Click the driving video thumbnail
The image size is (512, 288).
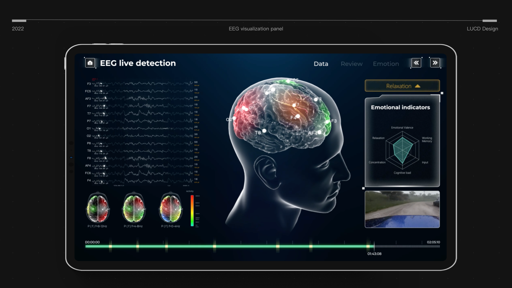pos(402,209)
